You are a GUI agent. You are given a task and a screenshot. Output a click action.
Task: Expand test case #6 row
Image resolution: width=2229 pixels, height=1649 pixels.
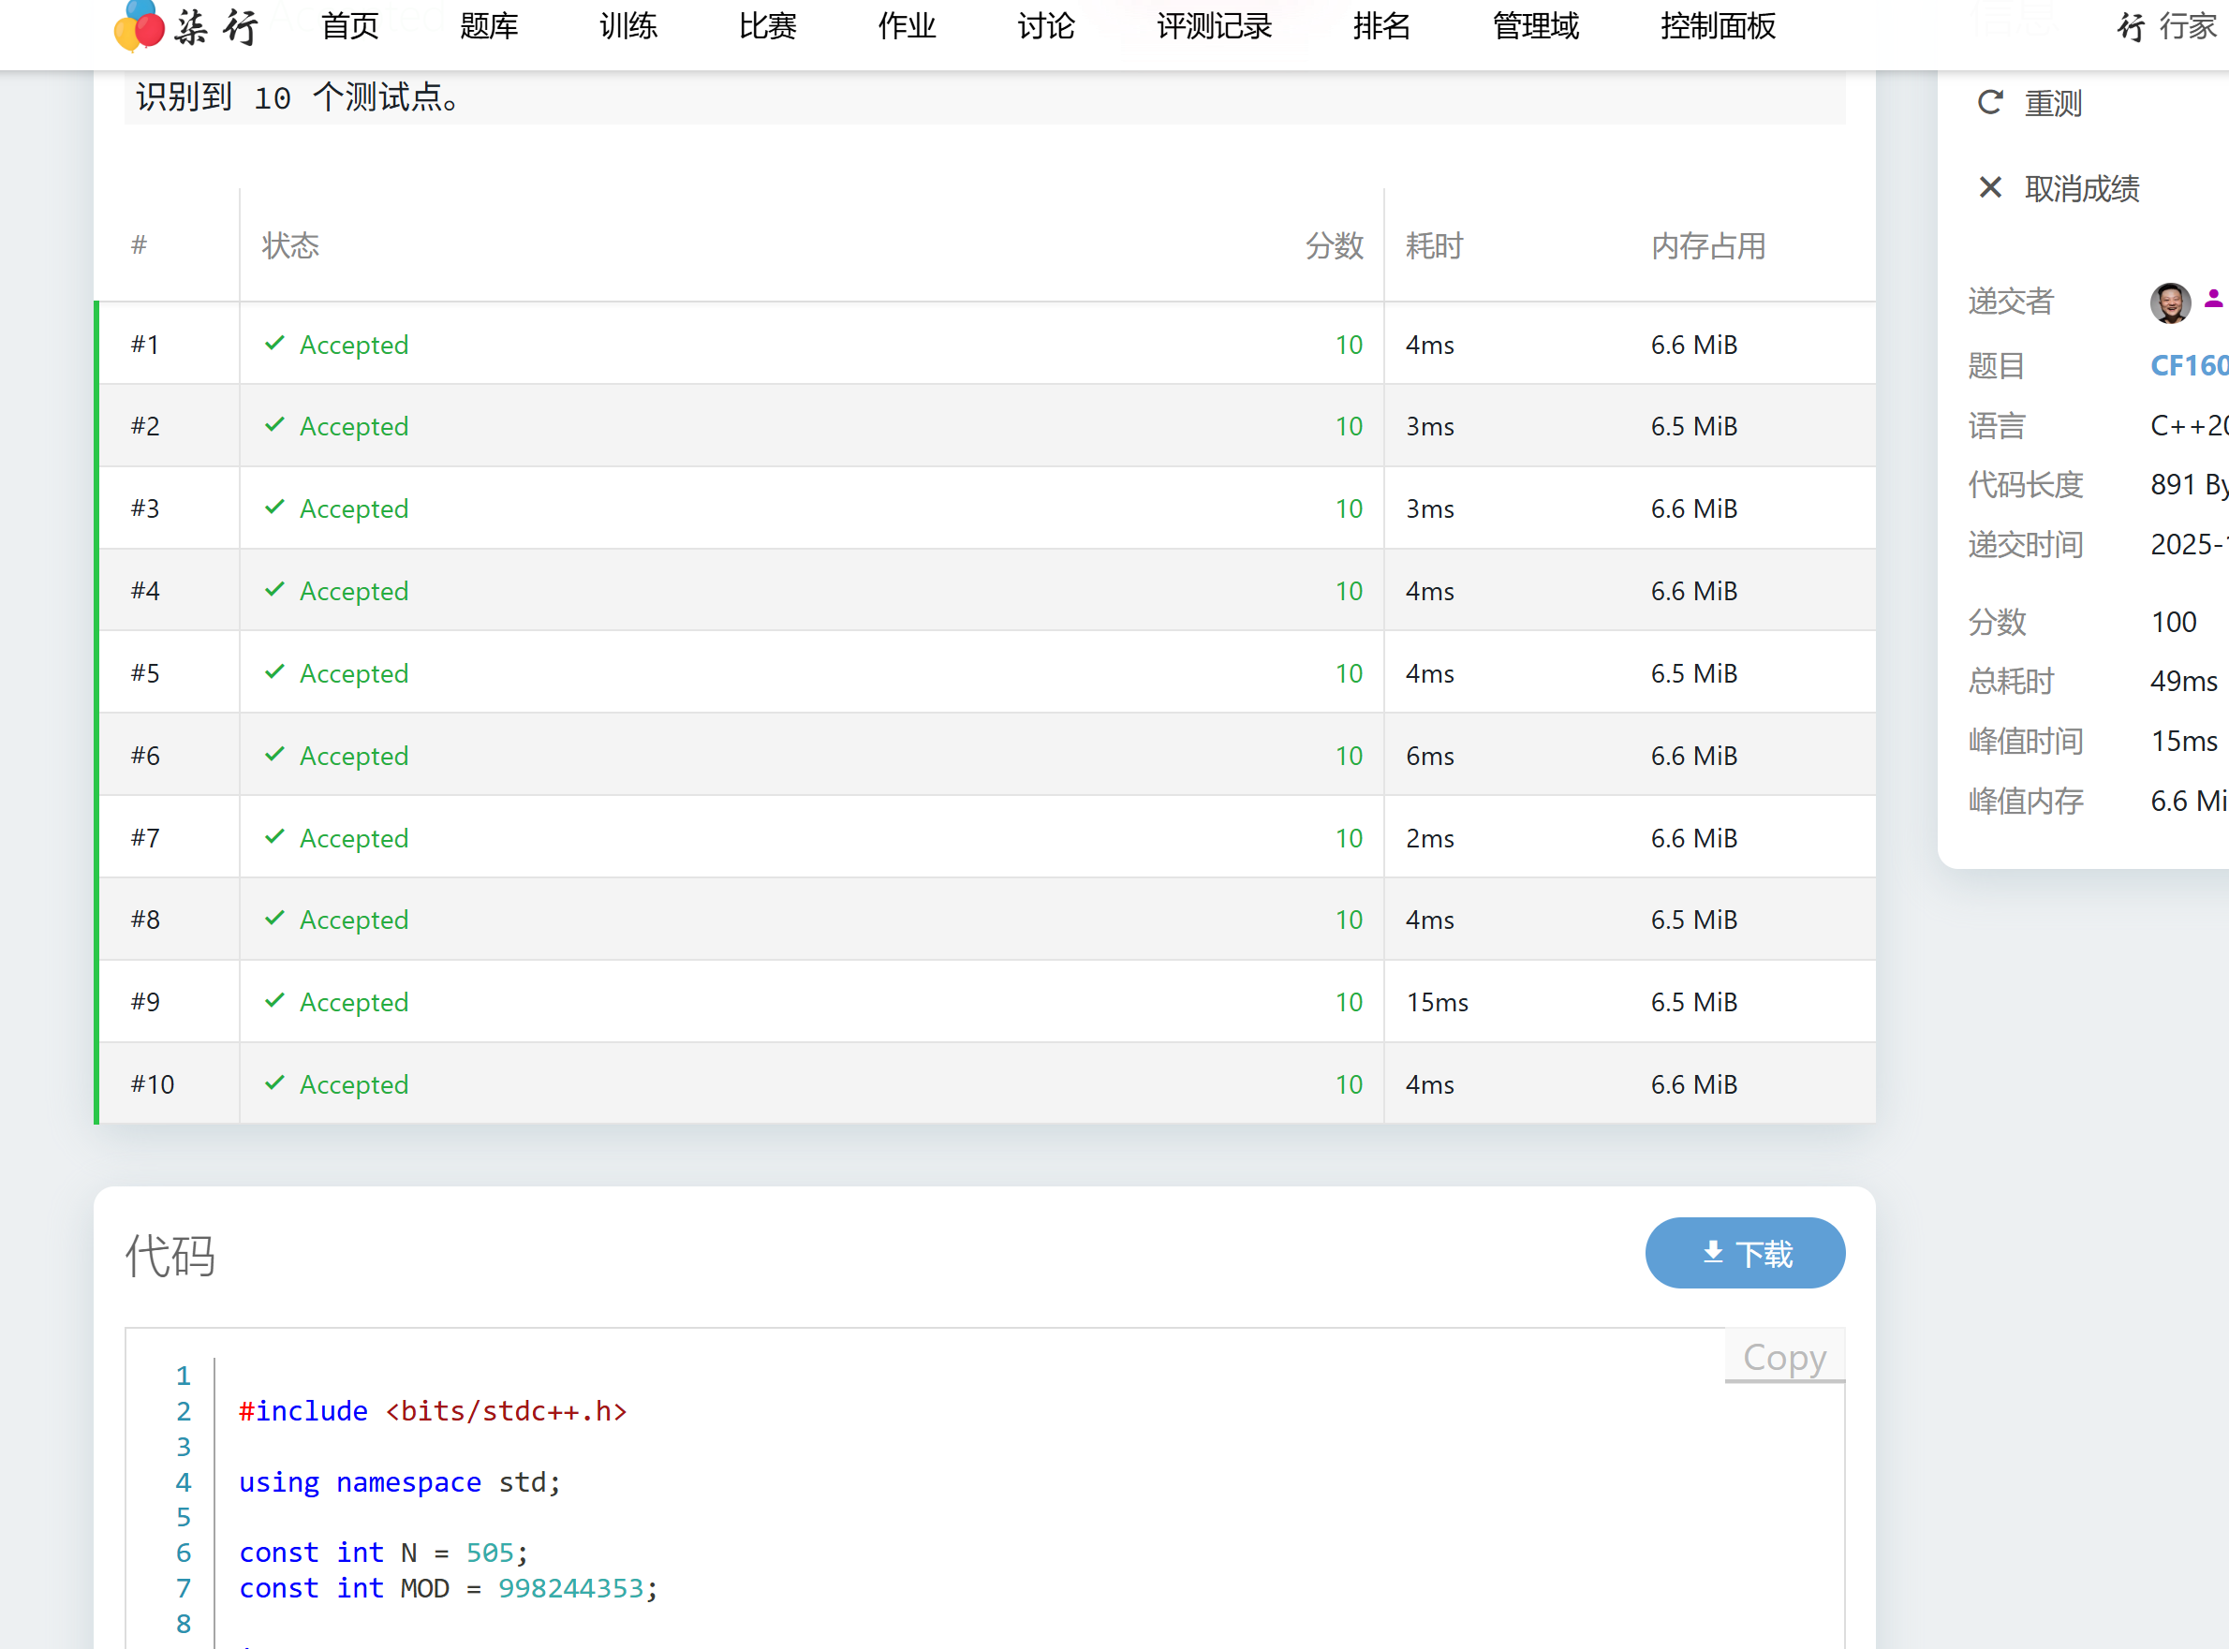353,756
